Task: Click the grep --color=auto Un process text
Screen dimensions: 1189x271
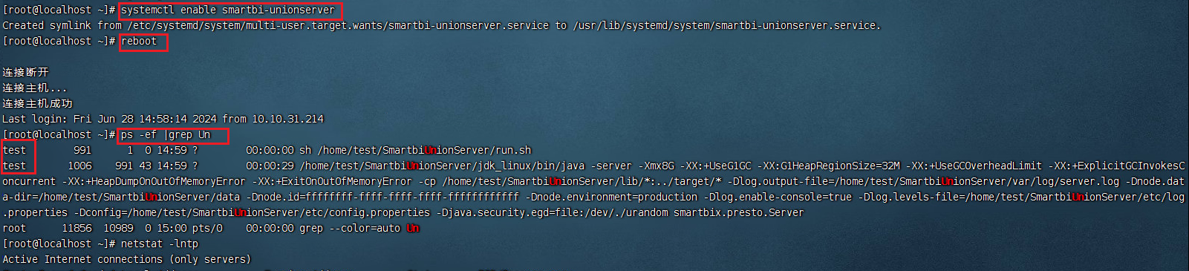Action: 359,229
